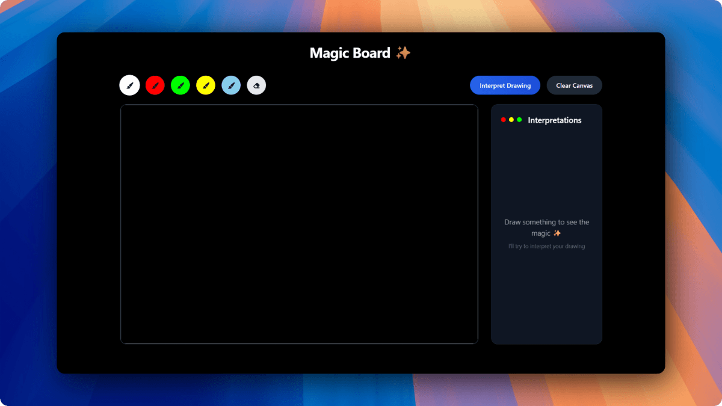Select the green brush color

click(x=180, y=85)
